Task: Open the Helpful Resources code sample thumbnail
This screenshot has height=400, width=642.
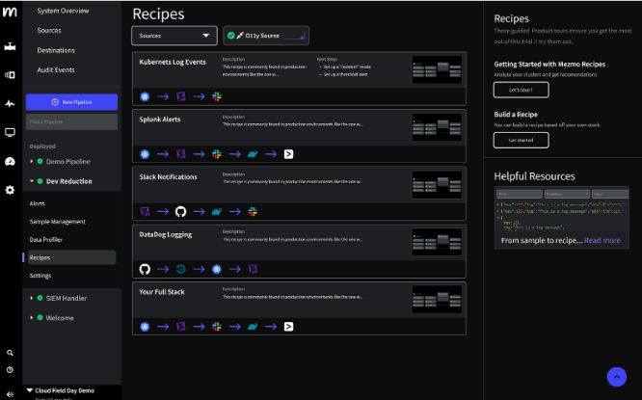Action: point(561,210)
